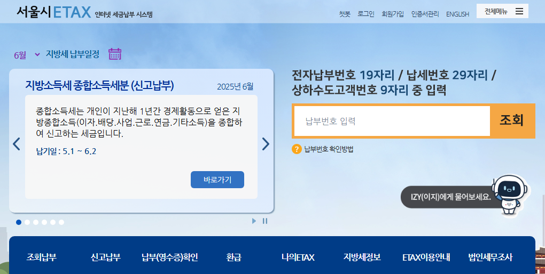Click the 바로가기 button

point(217,180)
